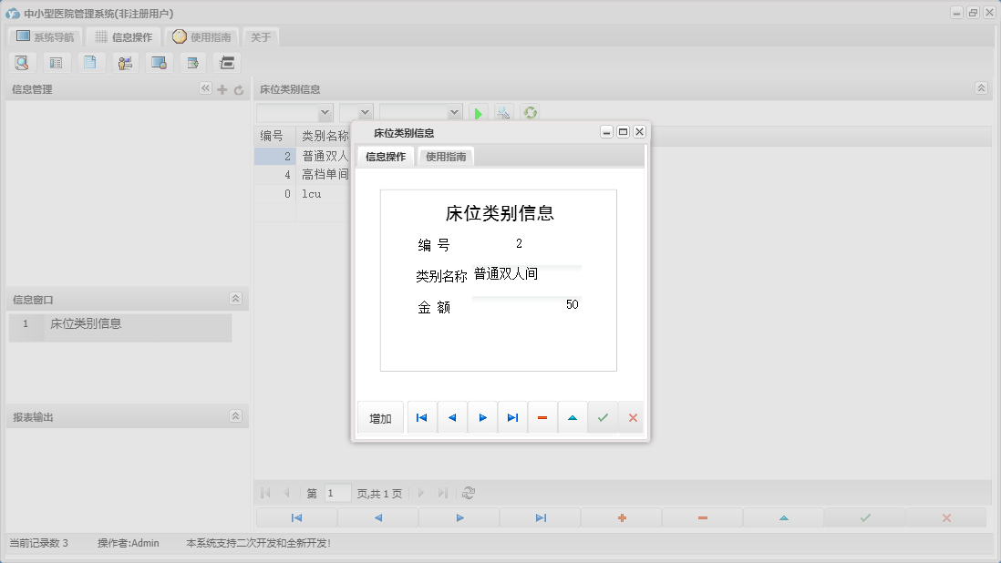
Task: Select the search magnifier tool in toolbar
Action: point(22,62)
